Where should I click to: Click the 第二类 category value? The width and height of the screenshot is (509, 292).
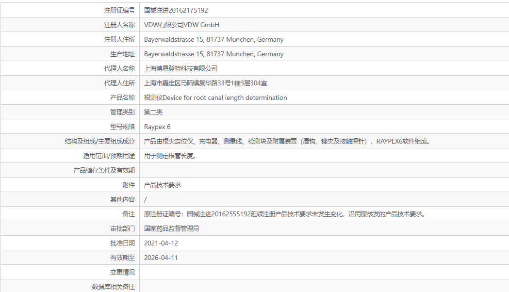coord(153,112)
